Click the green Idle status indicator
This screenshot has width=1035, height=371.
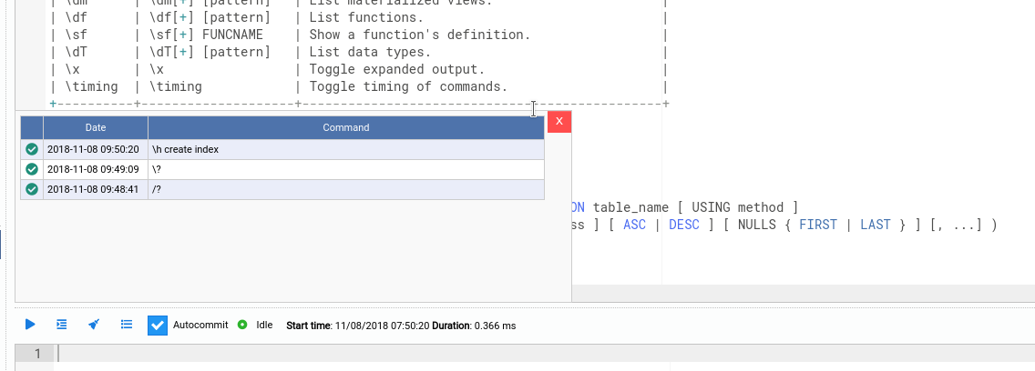pos(242,325)
